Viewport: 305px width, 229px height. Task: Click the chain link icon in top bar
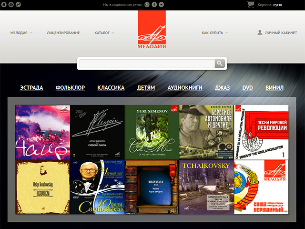18,4
